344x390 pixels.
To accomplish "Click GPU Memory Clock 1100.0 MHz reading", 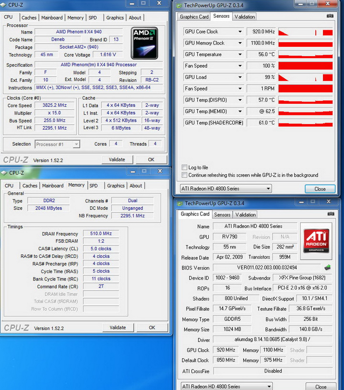I will [261, 43].
